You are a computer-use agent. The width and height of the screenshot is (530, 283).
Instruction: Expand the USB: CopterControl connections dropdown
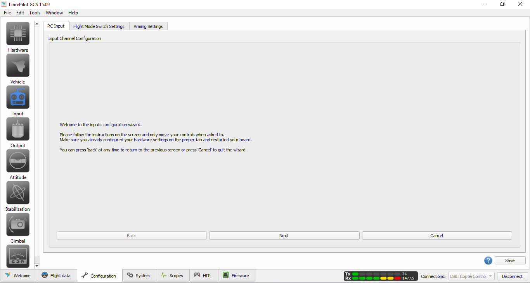[x=471, y=276]
